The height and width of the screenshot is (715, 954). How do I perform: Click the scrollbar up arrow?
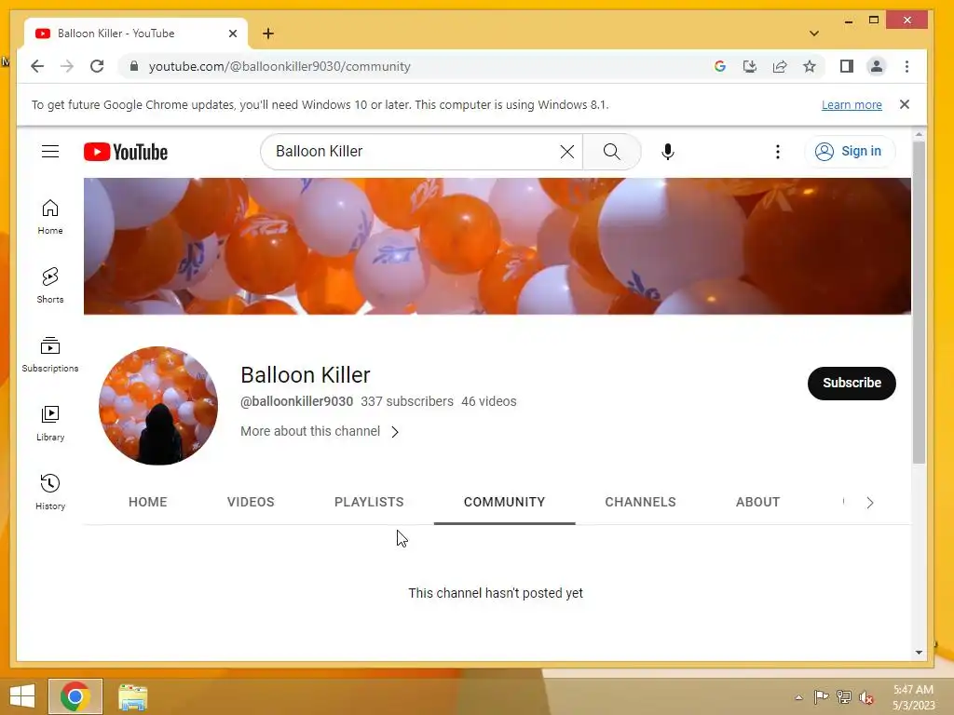tap(919, 134)
